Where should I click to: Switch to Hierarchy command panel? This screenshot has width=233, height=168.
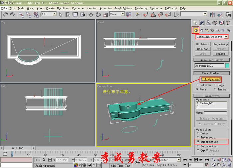click(208, 23)
